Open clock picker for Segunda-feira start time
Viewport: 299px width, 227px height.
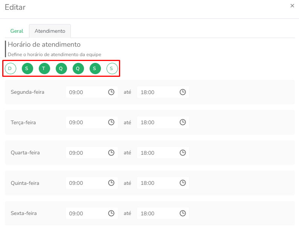tap(111, 92)
